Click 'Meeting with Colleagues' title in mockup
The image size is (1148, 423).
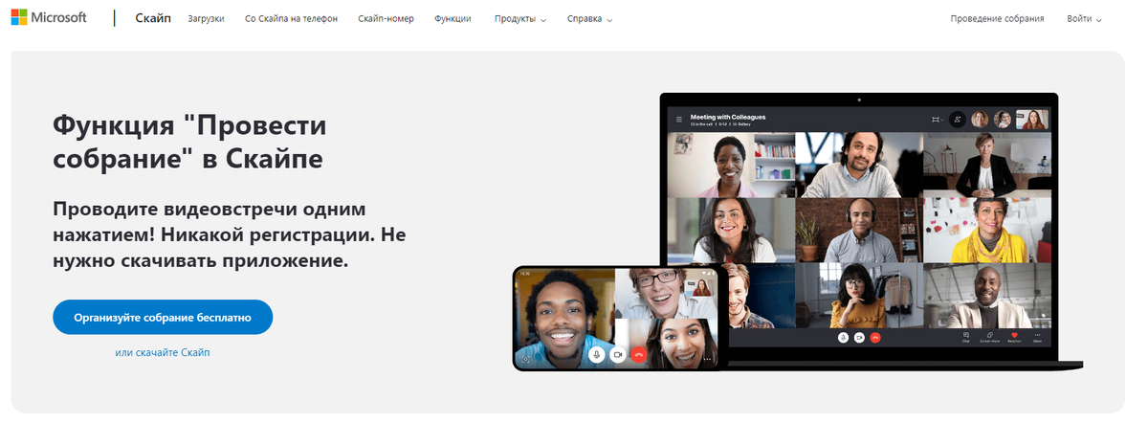pyautogui.click(x=728, y=117)
